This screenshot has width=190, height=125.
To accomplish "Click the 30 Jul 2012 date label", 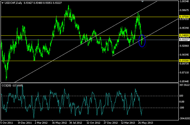I will coord(76,123).
